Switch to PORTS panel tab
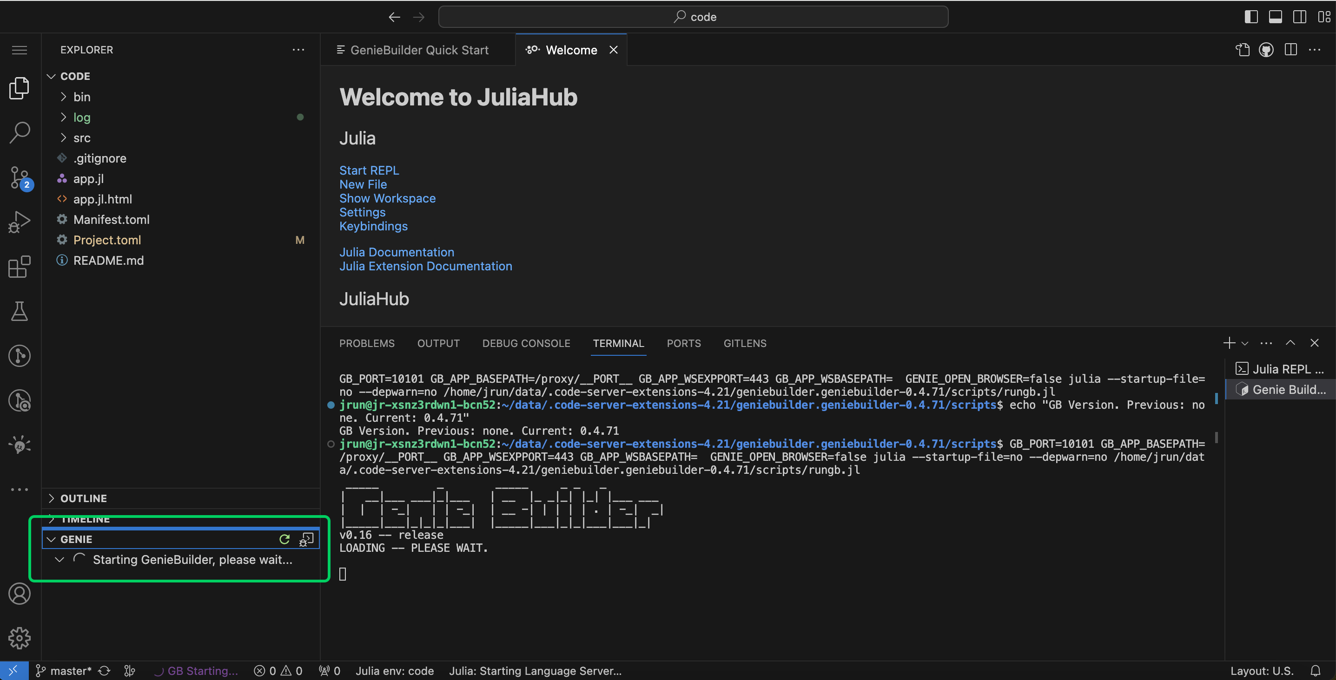1336x680 pixels. pos(683,343)
